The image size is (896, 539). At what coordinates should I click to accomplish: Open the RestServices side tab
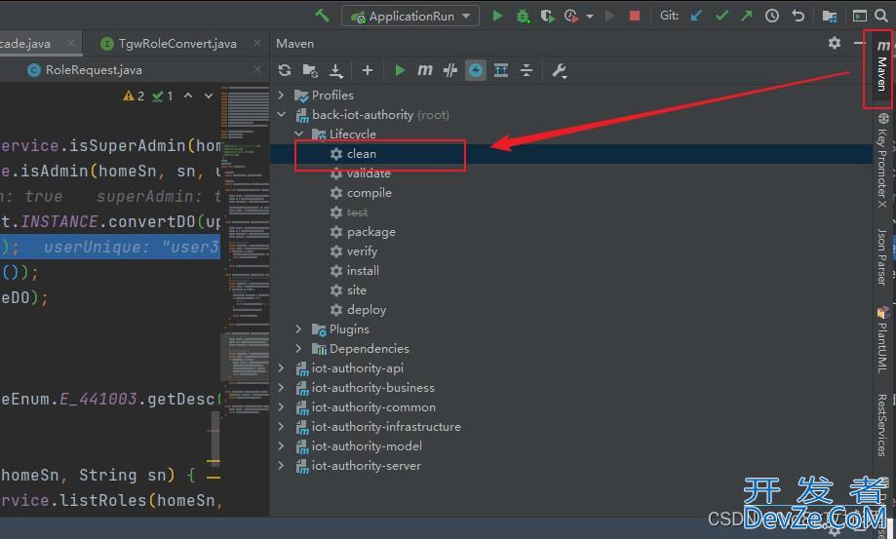882,425
